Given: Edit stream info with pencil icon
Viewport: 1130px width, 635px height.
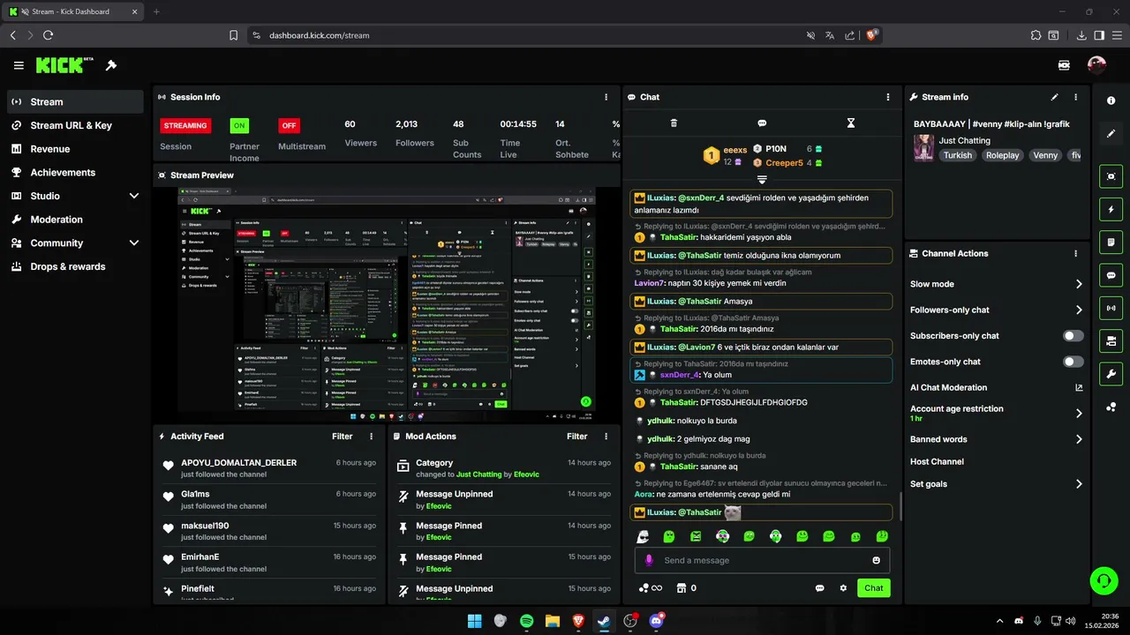Looking at the screenshot, I should click(1054, 97).
